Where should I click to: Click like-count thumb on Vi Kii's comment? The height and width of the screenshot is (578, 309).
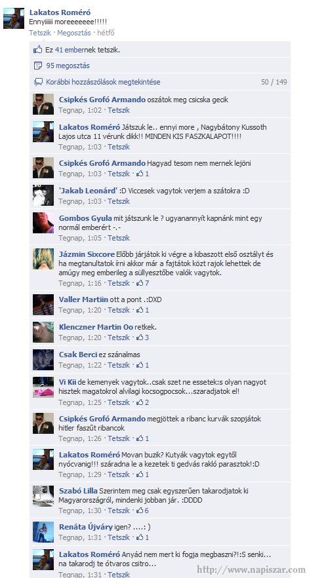(140, 402)
